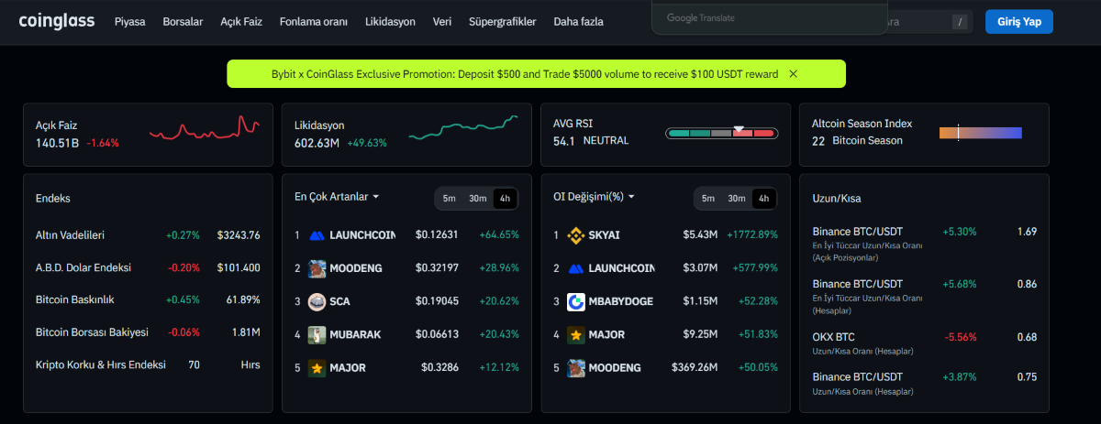Open the Fonlama oranı menu item

314,21
